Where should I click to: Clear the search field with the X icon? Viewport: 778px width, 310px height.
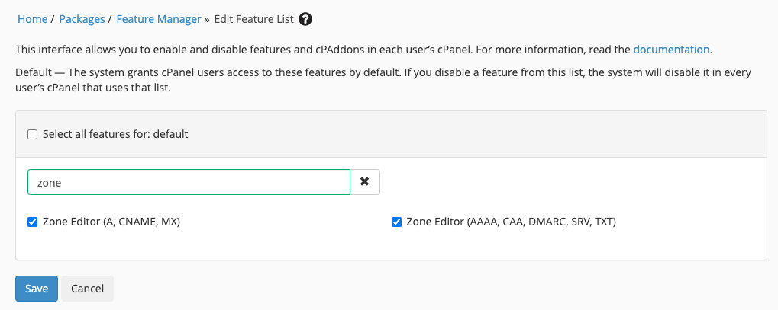coord(365,182)
